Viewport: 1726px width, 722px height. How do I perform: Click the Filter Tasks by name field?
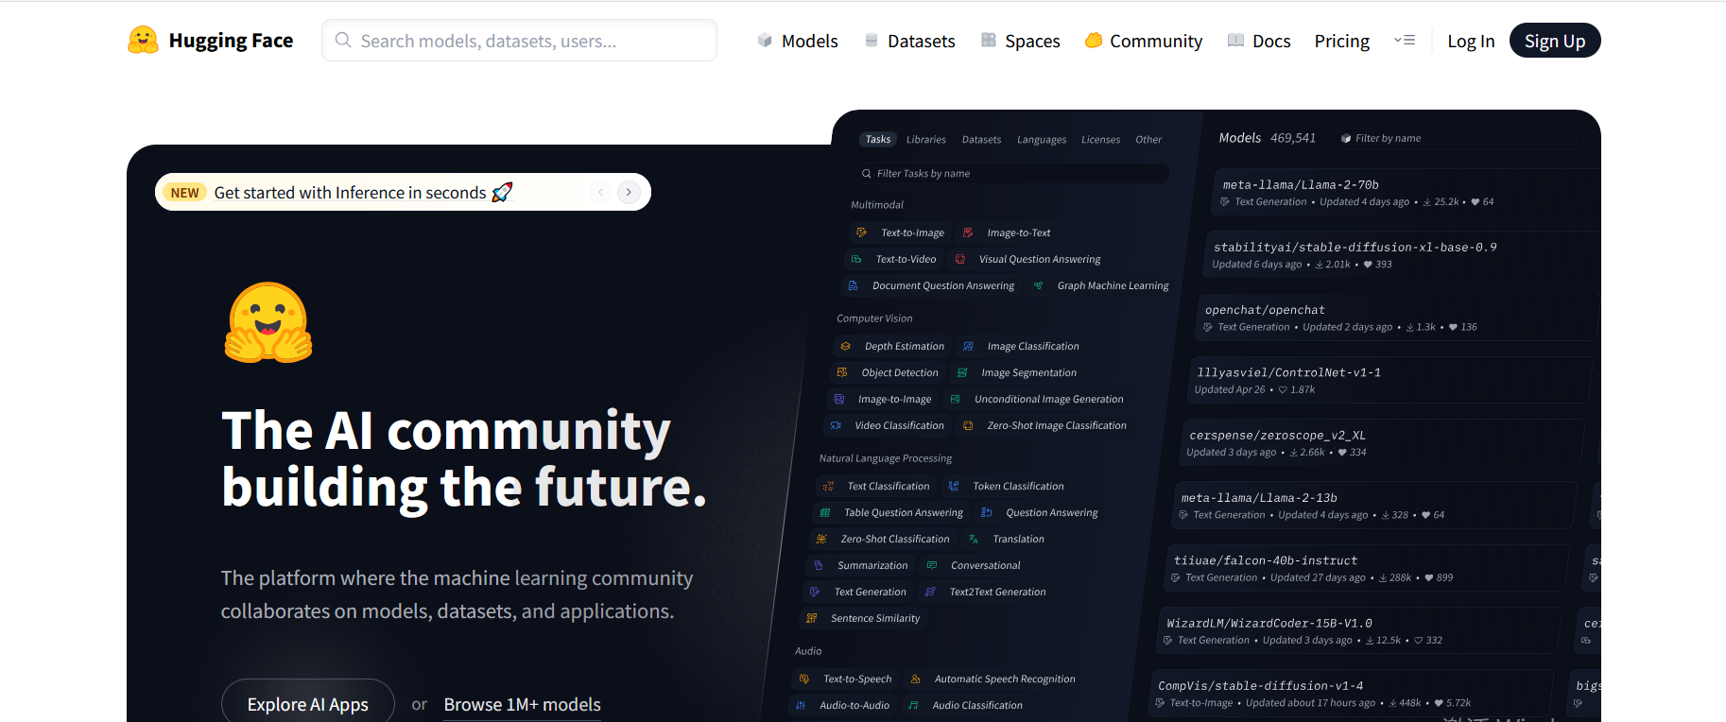pyautogui.click(x=1011, y=174)
